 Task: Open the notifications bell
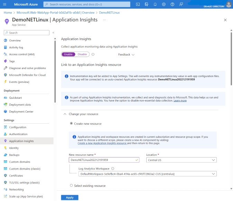coord(155,4)
